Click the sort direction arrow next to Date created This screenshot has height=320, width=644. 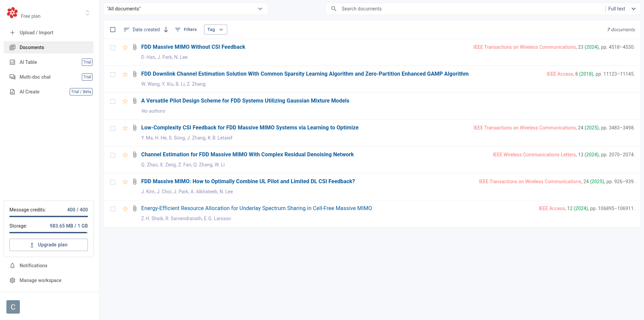tap(166, 30)
